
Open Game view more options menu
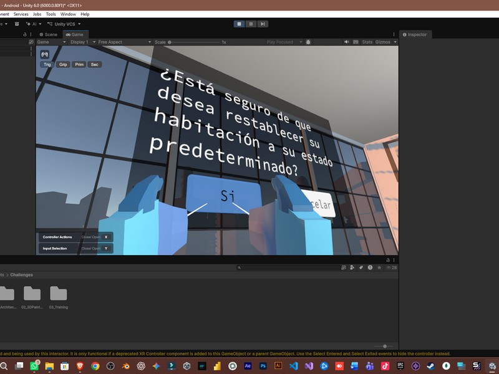(394, 34)
